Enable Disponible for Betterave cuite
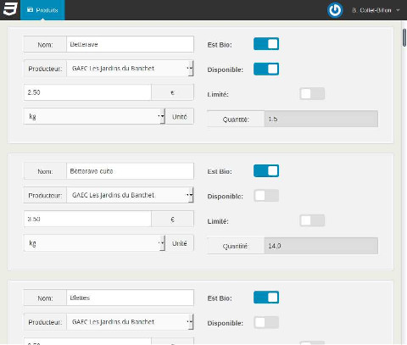The image size is (407, 345). (266, 196)
